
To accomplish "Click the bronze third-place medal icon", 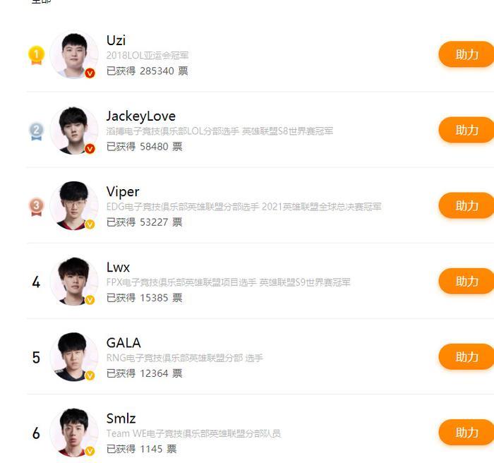I will click(x=36, y=207).
